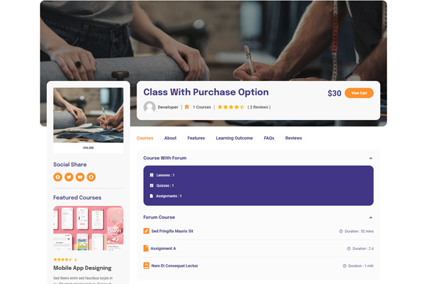Click the Assignment A document icon

point(146,248)
